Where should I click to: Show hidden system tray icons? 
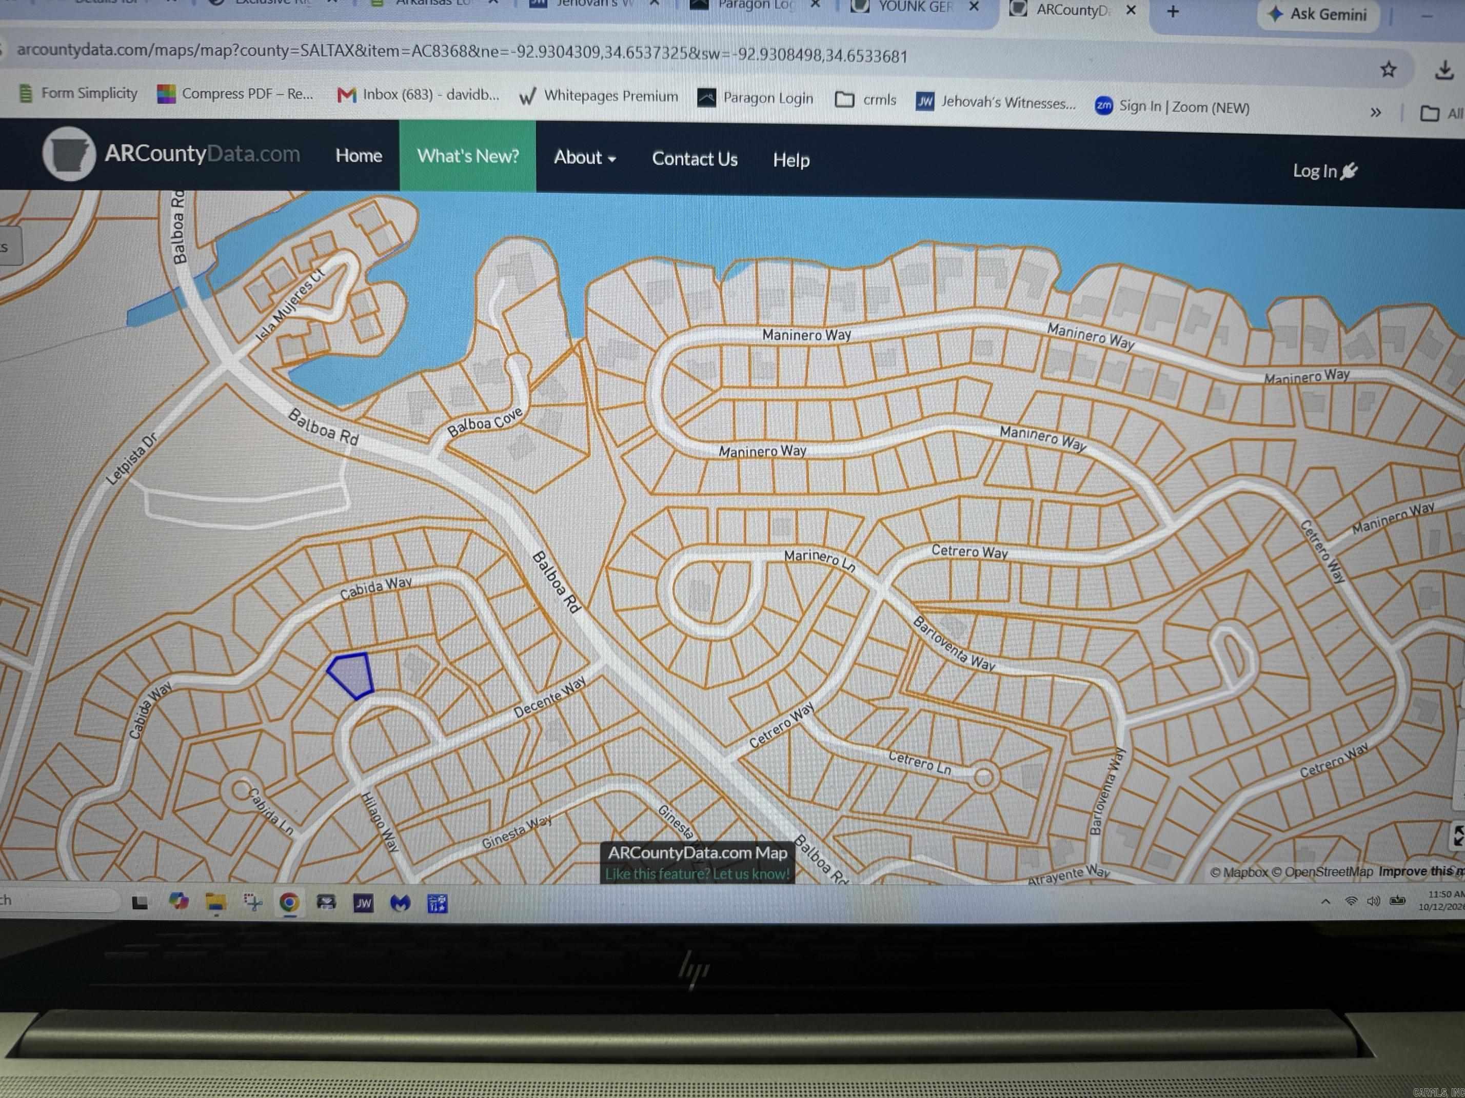1325,902
